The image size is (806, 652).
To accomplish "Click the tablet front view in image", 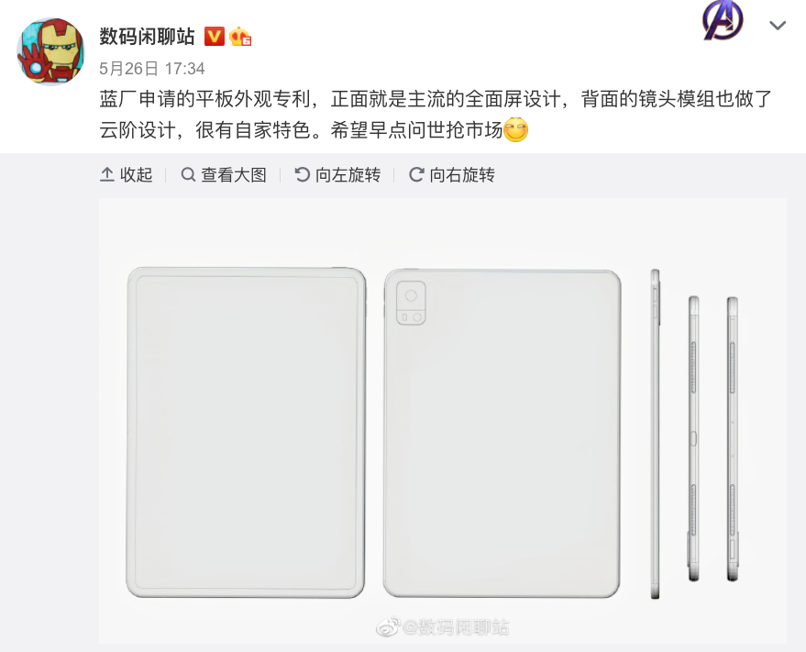I will point(246,433).
